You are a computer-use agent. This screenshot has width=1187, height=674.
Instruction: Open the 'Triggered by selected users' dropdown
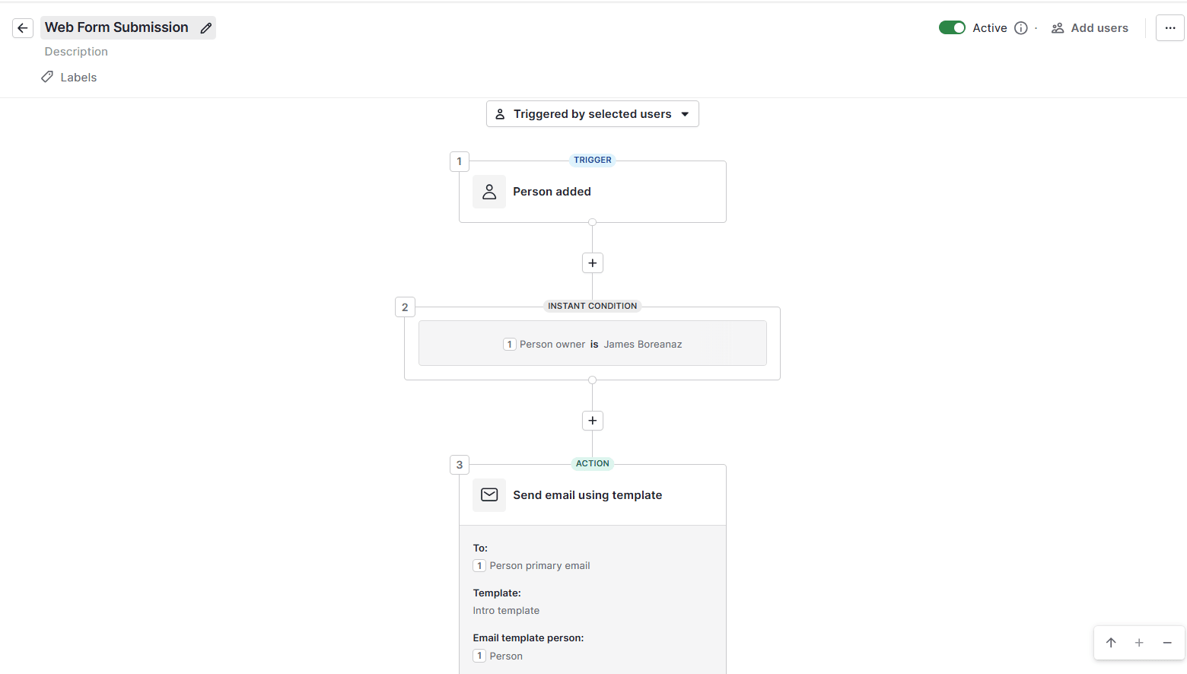592,113
